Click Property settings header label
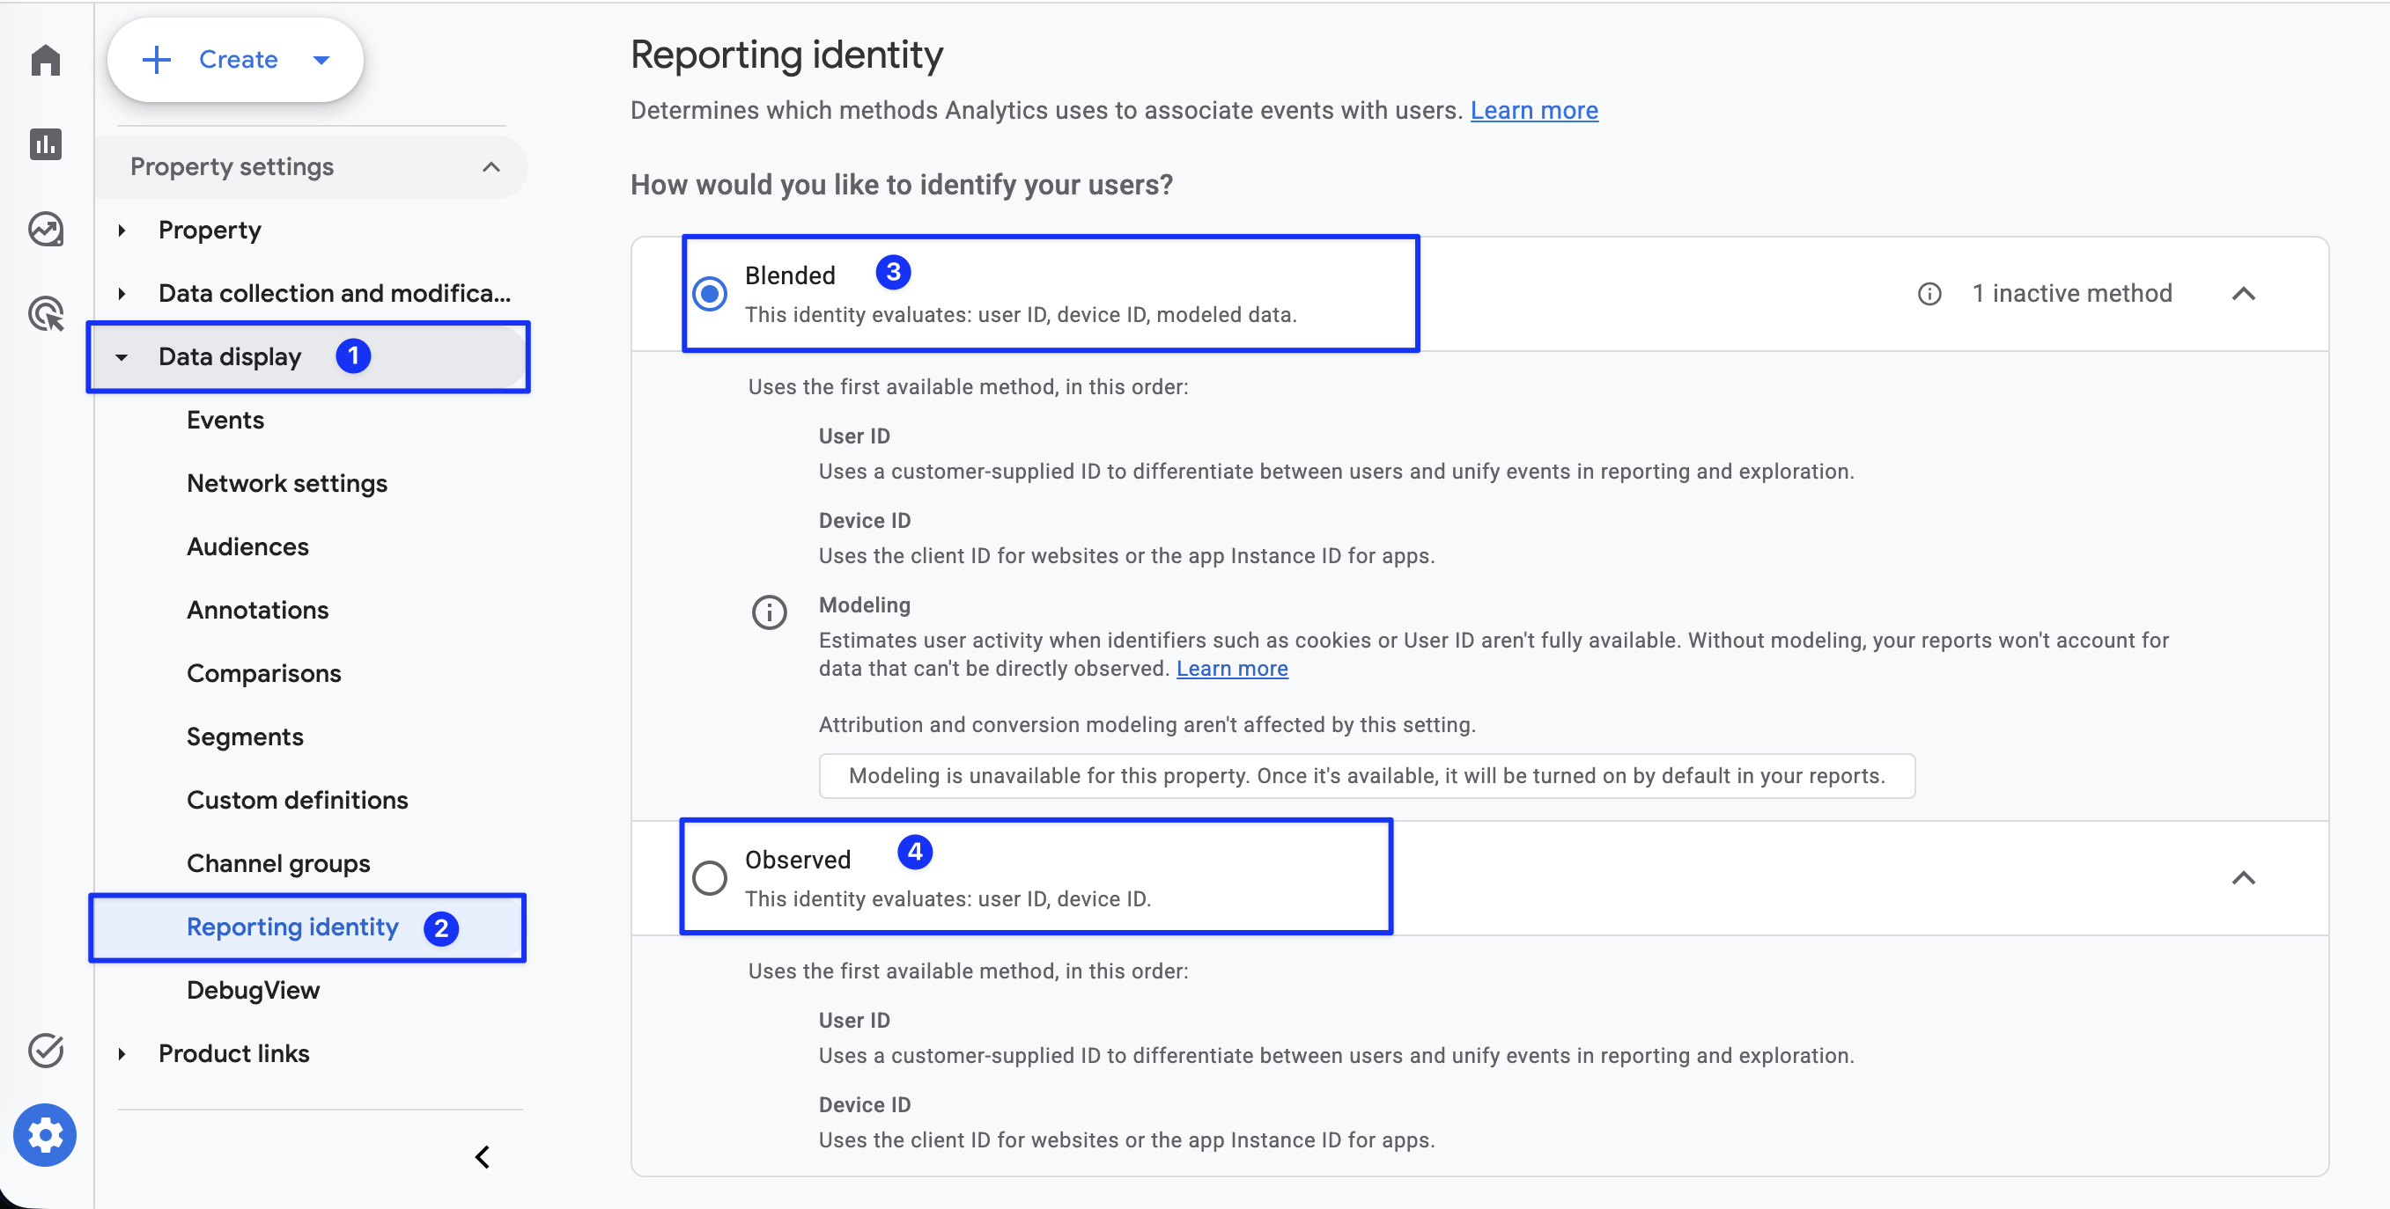 [232, 167]
